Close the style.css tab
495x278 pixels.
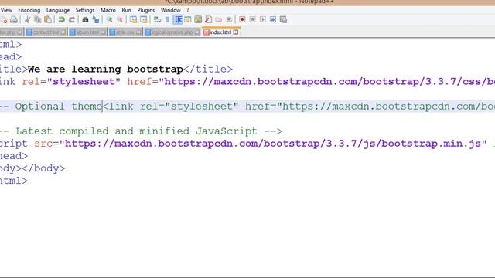tap(138, 32)
